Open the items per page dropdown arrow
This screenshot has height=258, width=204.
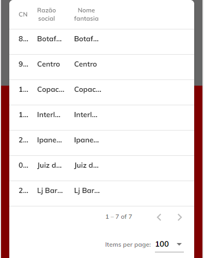click(x=179, y=244)
